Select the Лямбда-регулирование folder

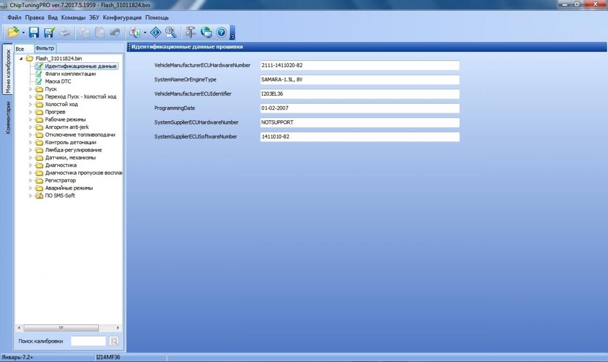coord(73,150)
